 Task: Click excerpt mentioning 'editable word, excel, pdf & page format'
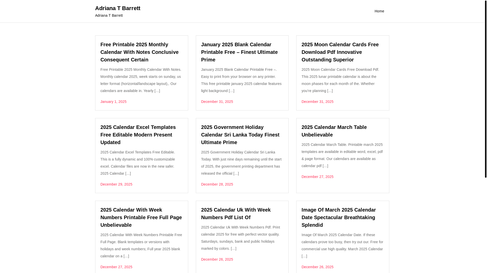pyautogui.click(x=343, y=155)
